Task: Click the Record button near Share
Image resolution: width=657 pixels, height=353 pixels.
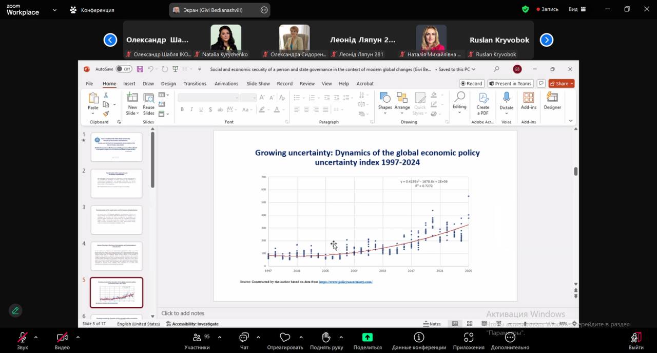Action: coord(471,83)
